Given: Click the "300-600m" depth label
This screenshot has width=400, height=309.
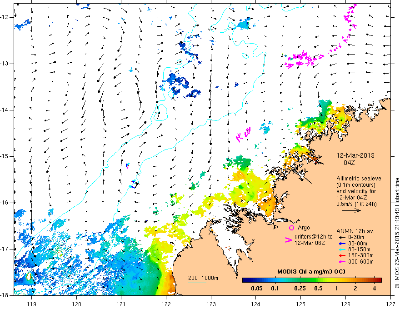Looking at the screenshot, I should [361, 262].
